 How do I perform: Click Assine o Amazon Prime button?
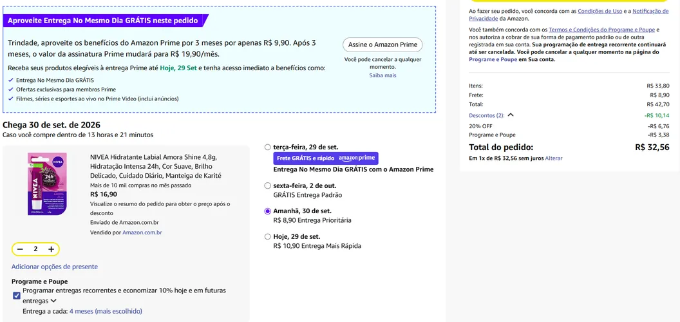382,44
